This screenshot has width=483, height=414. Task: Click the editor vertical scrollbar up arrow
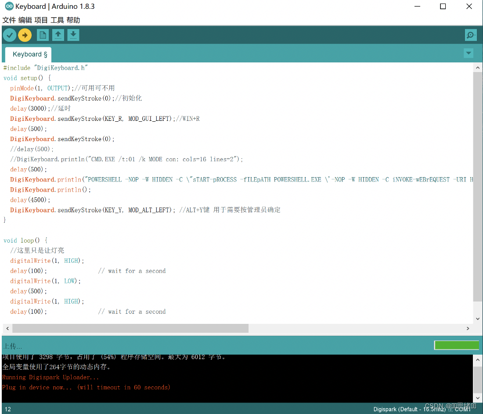coord(477,68)
